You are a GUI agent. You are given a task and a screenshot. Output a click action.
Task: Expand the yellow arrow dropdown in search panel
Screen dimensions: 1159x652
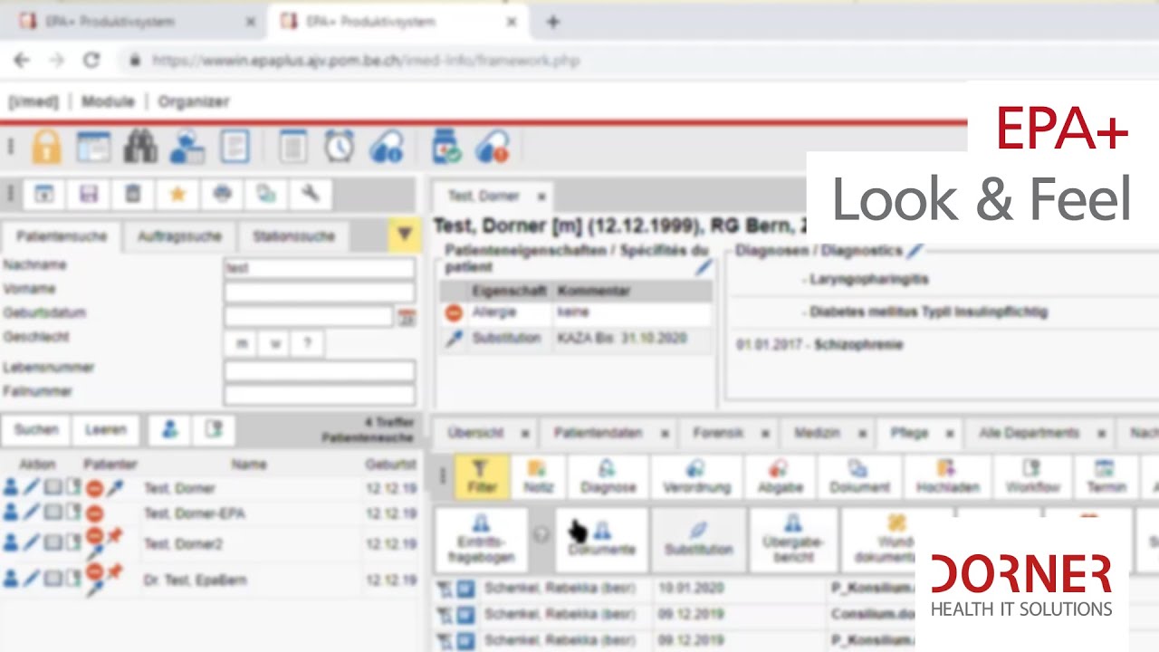pyautogui.click(x=404, y=235)
